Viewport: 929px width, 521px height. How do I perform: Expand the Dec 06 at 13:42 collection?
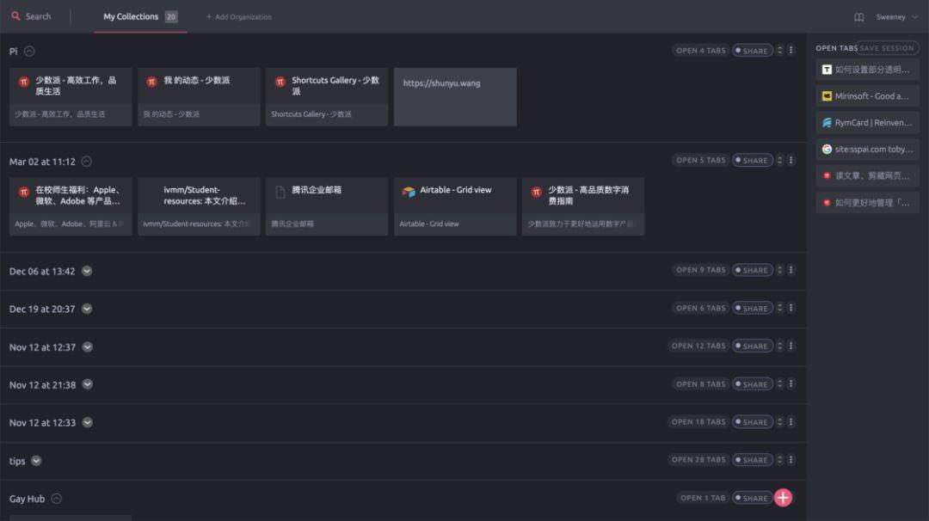(87, 271)
